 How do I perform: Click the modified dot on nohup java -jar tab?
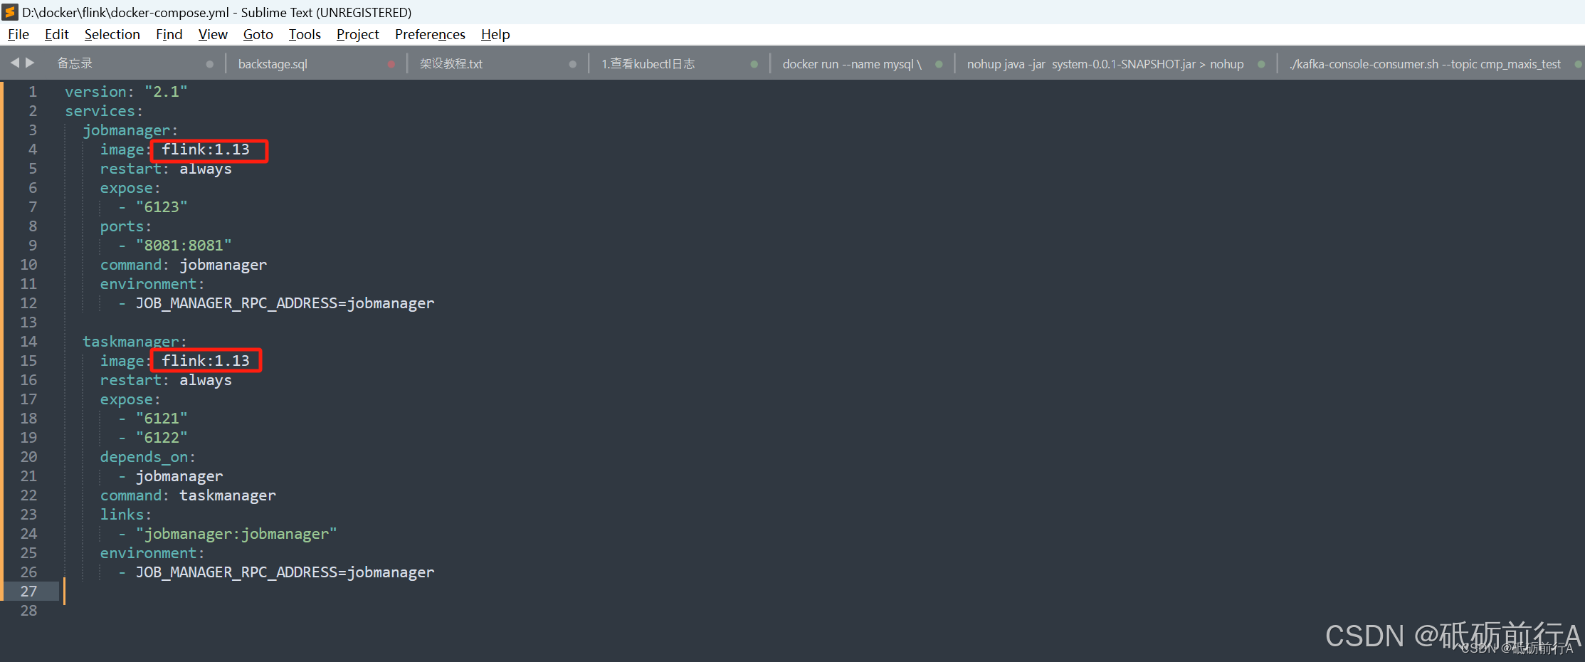(x=1261, y=63)
